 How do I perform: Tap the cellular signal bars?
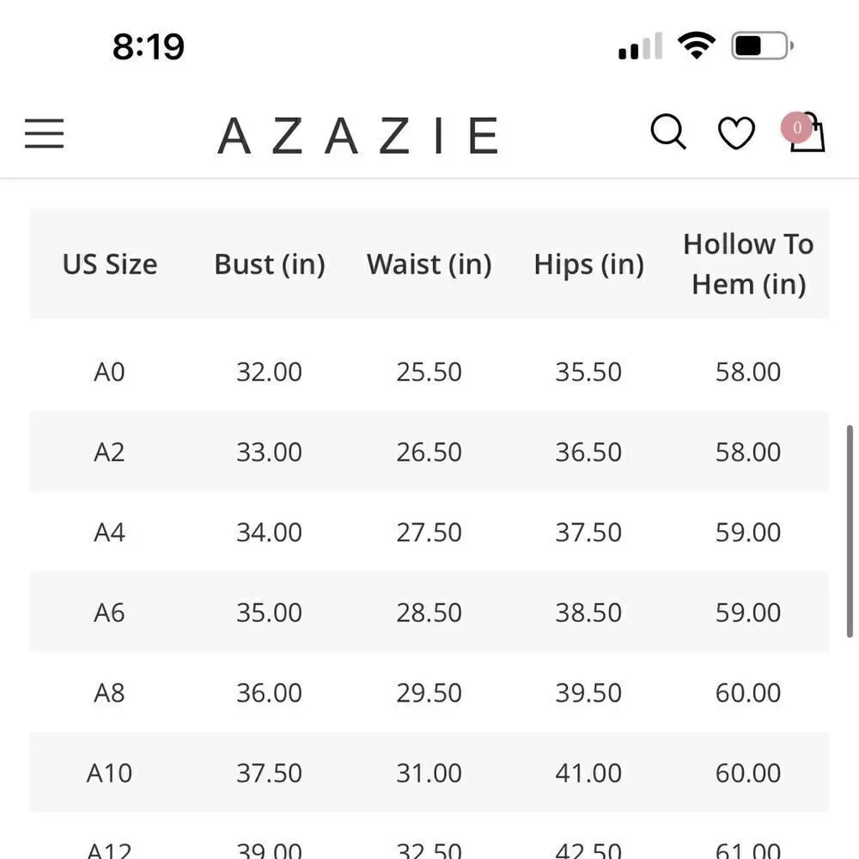coord(641,46)
